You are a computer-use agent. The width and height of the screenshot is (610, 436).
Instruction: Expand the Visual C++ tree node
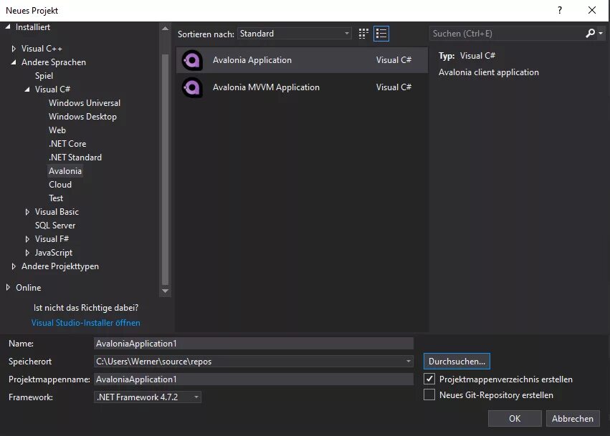click(x=14, y=49)
